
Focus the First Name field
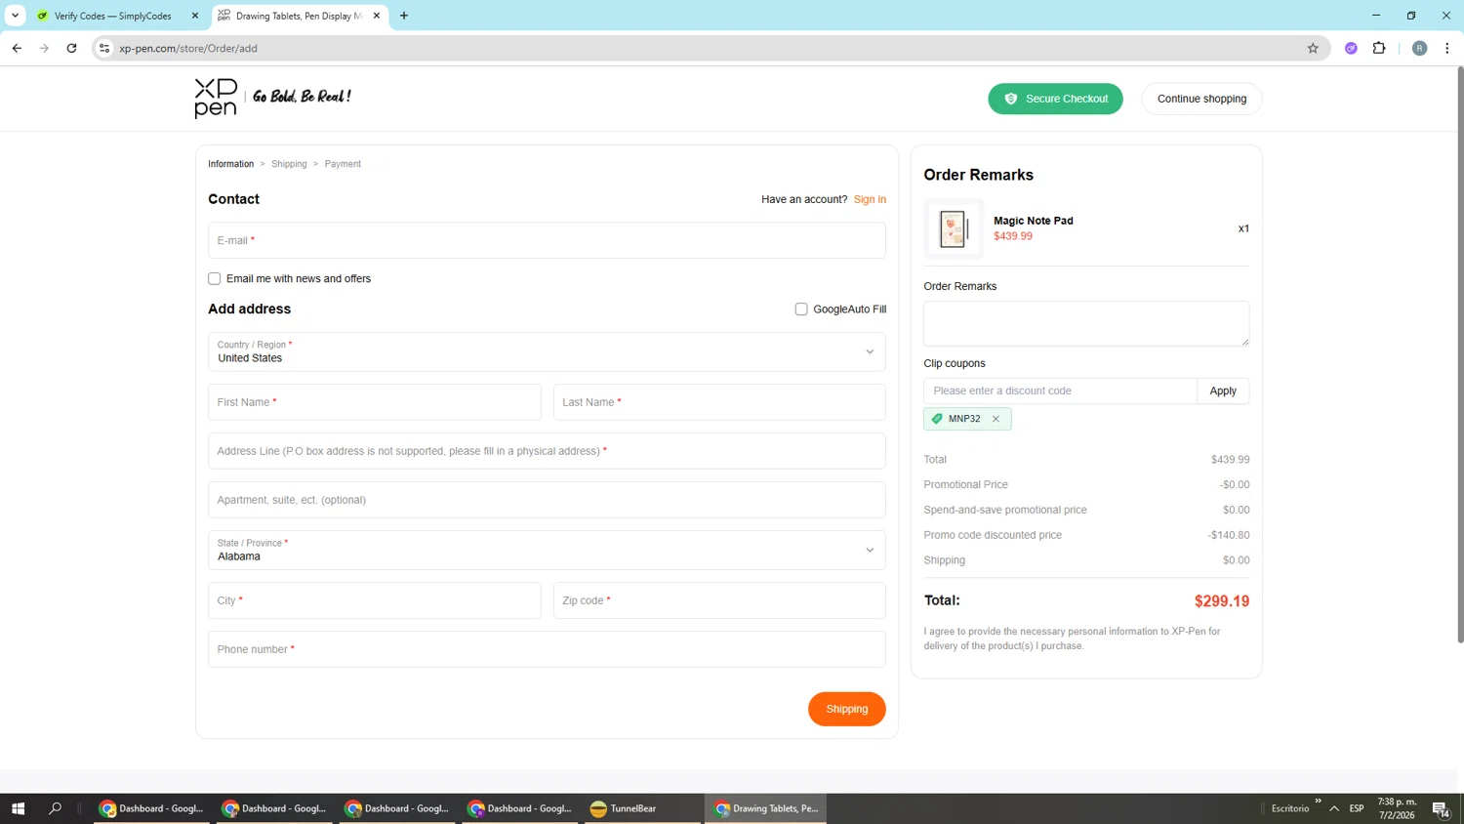[x=374, y=402]
